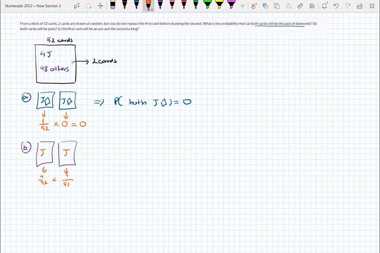This screenshot has width=380, height=253.
Task: Toggle Draw with Touch mode
Action: click(254, 6)
